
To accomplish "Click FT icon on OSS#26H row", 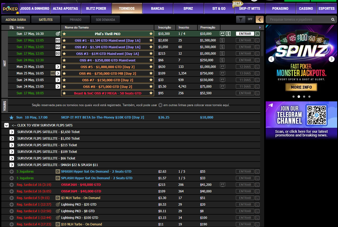I will (x=223, y=185).
